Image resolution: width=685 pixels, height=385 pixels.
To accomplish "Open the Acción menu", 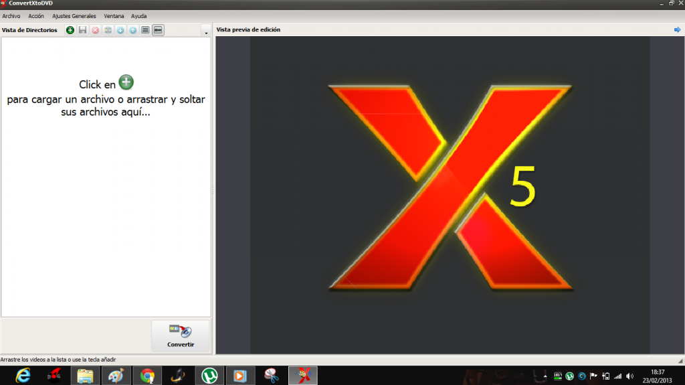I will click(x=36, y=16).
